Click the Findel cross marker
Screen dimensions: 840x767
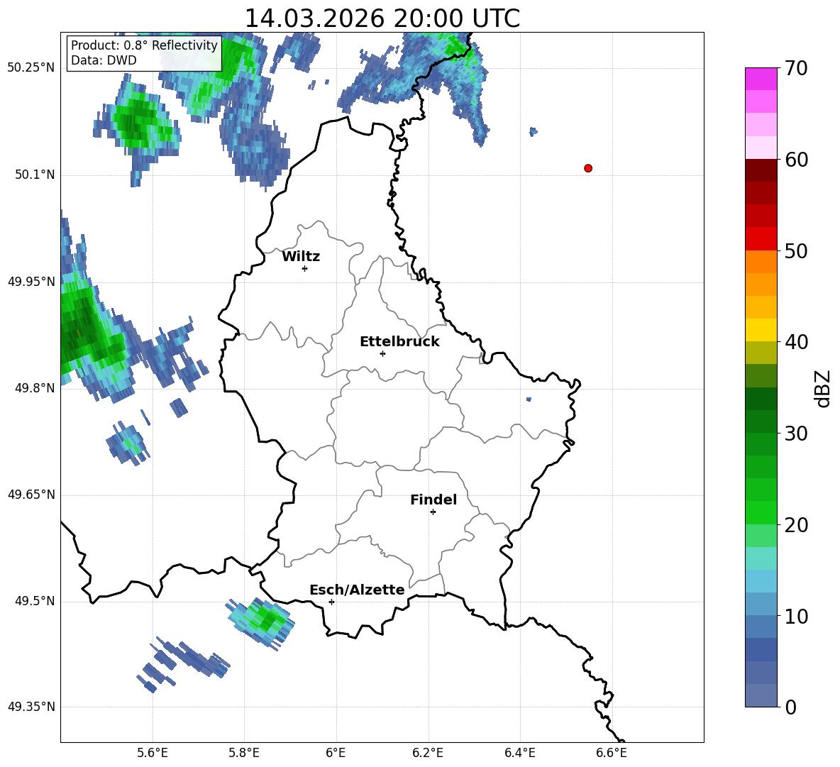(x=433, y=512)
